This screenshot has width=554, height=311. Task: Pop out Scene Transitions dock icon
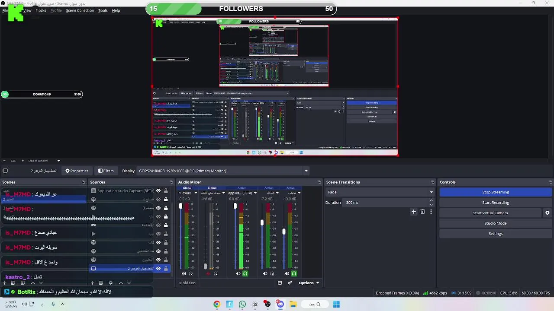click(432, 182)
